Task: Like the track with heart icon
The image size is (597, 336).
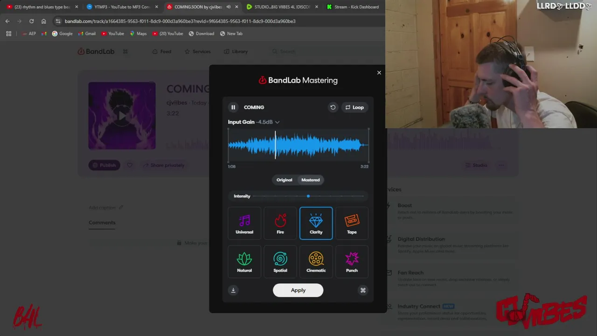Action: click(x=130, y=165)
